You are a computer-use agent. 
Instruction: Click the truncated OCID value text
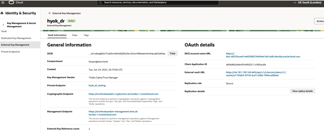[127, 53]
